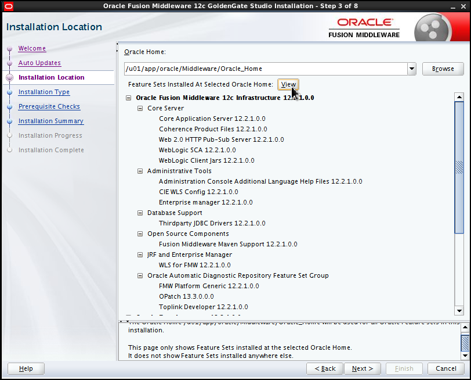Collapse the Database Support branch
Image resolution: width=471 pixels, height=380 pixels.
tap(140, 213)
